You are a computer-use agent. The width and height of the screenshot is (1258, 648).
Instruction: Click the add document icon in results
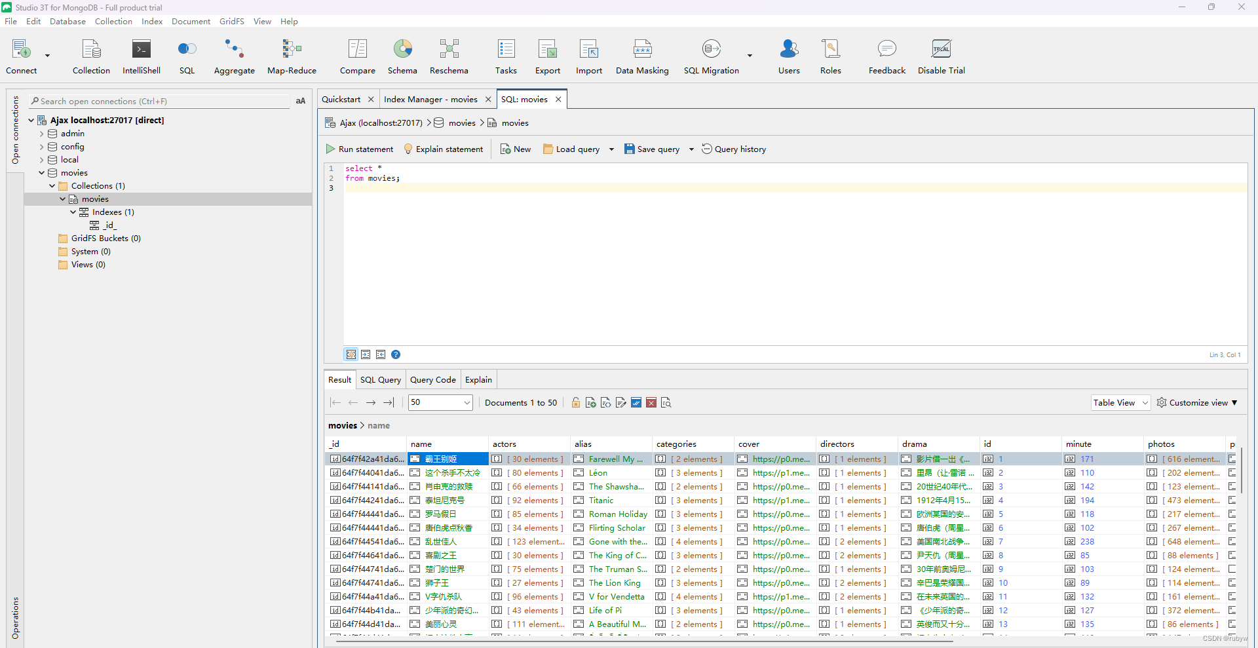(590, 402)
